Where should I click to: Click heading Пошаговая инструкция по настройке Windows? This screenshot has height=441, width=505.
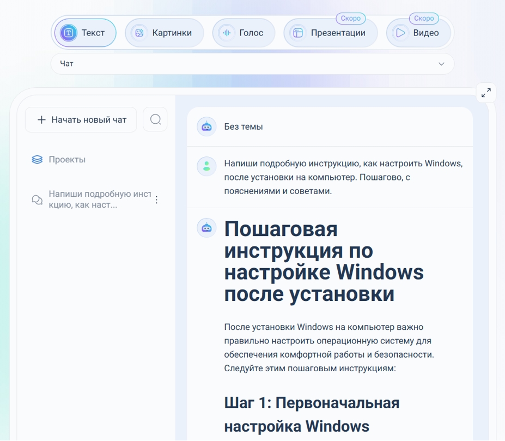click(x=324, y=262)
